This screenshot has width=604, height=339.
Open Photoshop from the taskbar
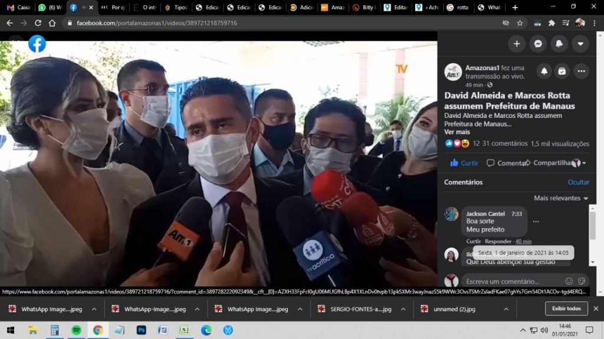point(141,330)
